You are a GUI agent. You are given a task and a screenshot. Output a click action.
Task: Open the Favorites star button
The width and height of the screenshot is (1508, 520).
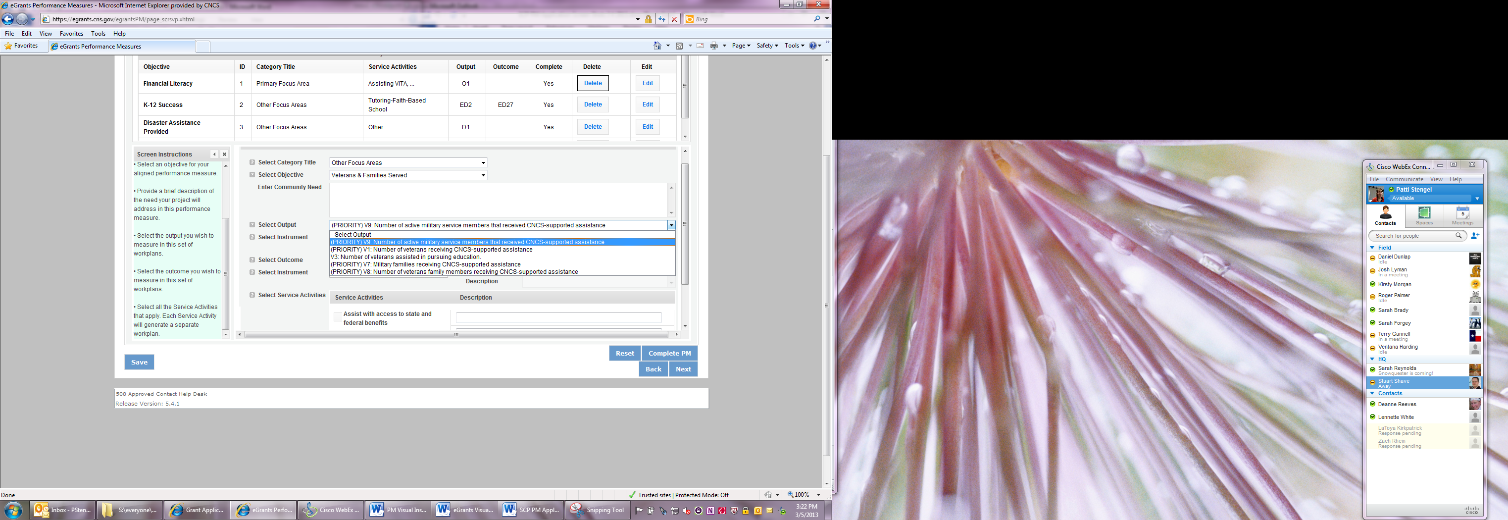(21, 46)
